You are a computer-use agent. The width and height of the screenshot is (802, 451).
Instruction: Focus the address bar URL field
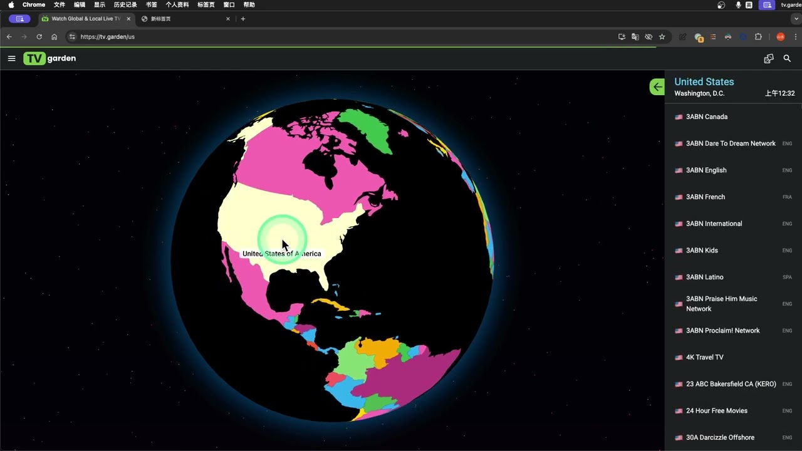coord(345,37)
